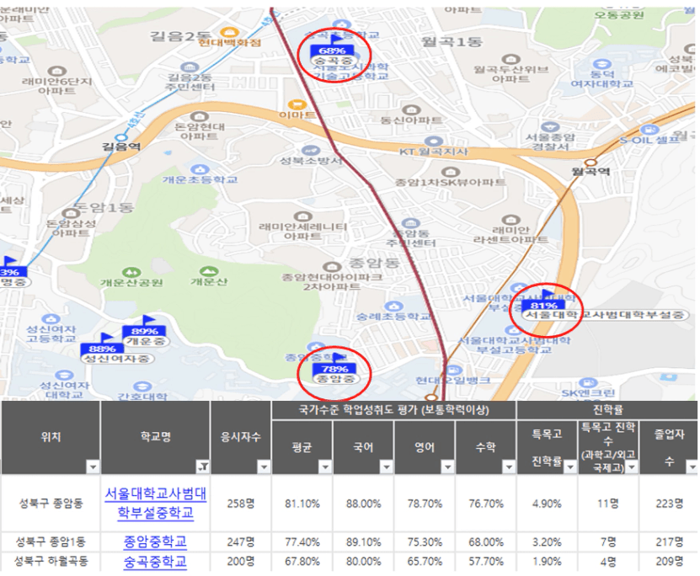This screenshot has height=576, width=700.
Task: Open the 숭곡중학교 link
Action: coord(155,562)
